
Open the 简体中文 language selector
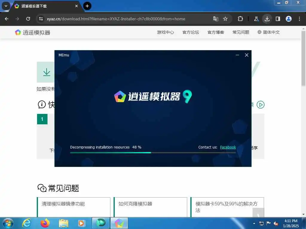(x=269, y=32)
